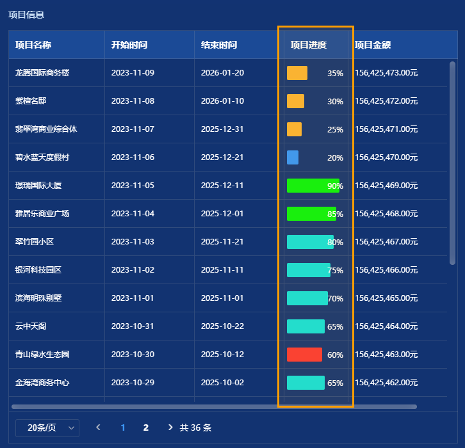The width and height of the screenshot is (465, 448).
Task: Click the 90% green progress bar
Action: click(x=313, y=186)
